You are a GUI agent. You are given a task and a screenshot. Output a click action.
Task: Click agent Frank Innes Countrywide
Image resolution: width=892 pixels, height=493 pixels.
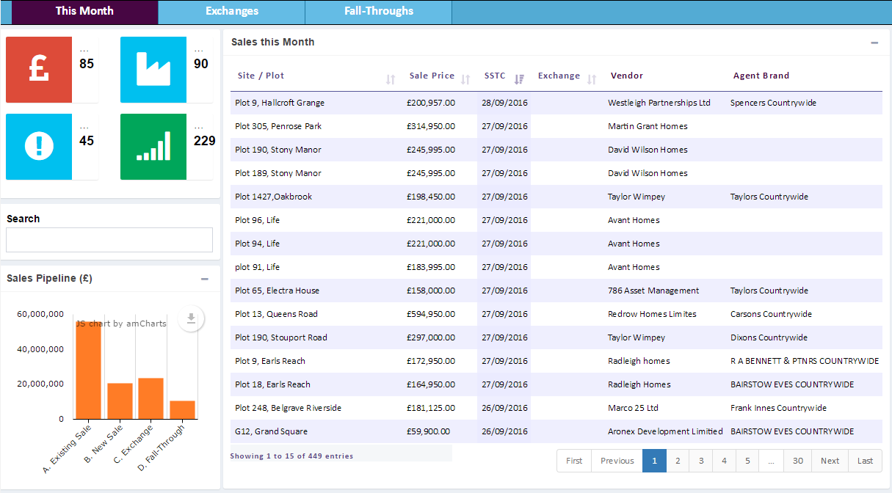(778, 408)
